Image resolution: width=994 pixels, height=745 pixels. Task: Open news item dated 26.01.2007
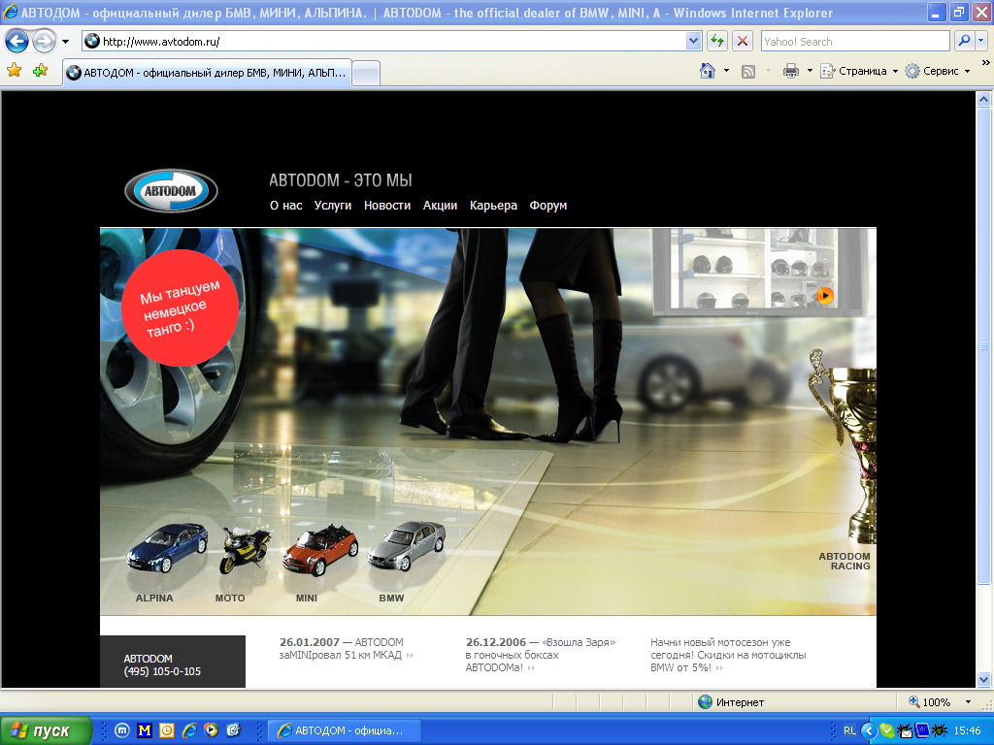[347, 649]
